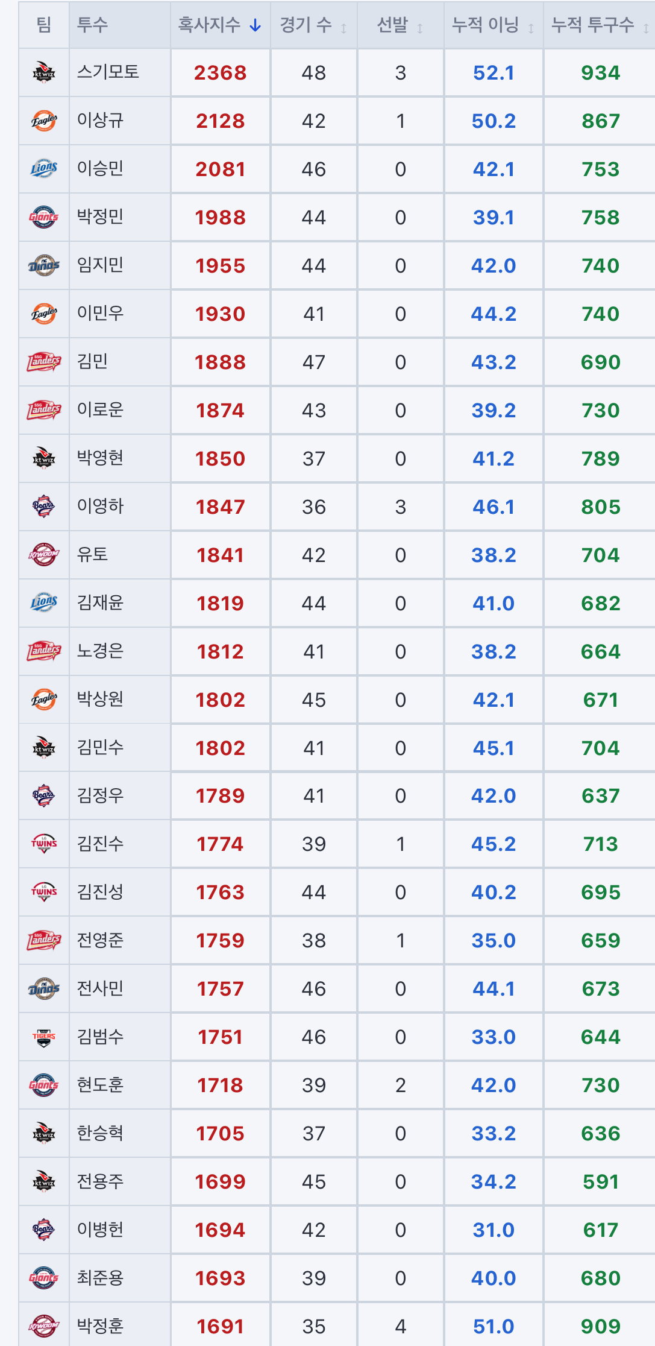Click the Twins logo beside 김진수
The image size is (655, 1346).
(44, 844)
